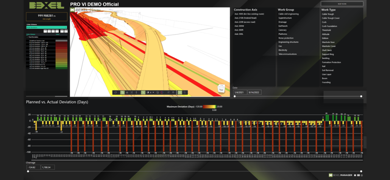390x180 pixels.
Task: Select Manhole Cover in the Work Type list
Action: point(328,46)
